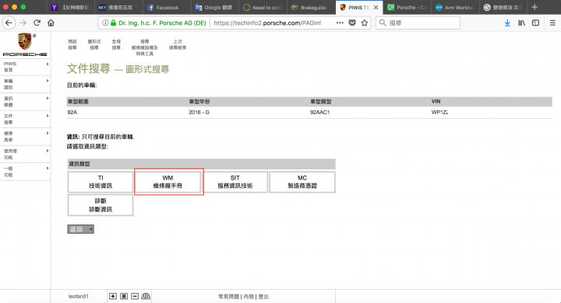Go back with the browser back arrow

pyautogui.click(x=9, y=23)
